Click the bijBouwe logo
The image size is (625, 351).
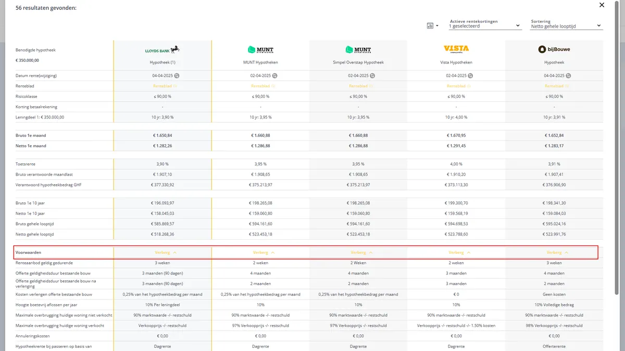click(x=554, y=49)
